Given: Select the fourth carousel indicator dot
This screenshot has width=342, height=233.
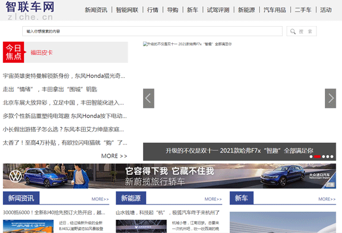Looking at the screenshot, I should (328, 156).
